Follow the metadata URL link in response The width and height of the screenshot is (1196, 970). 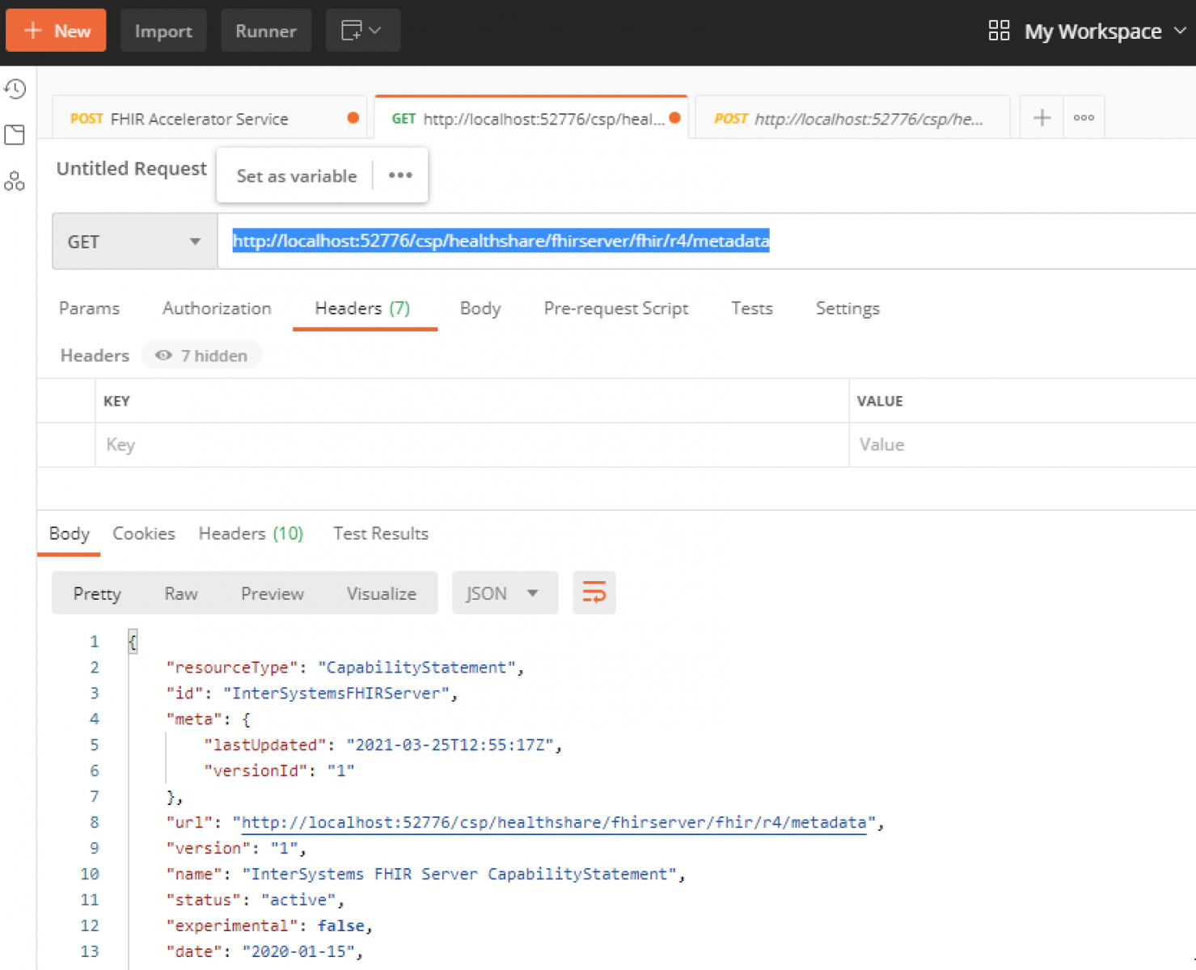pyautogui.click(x=554, y=823)
